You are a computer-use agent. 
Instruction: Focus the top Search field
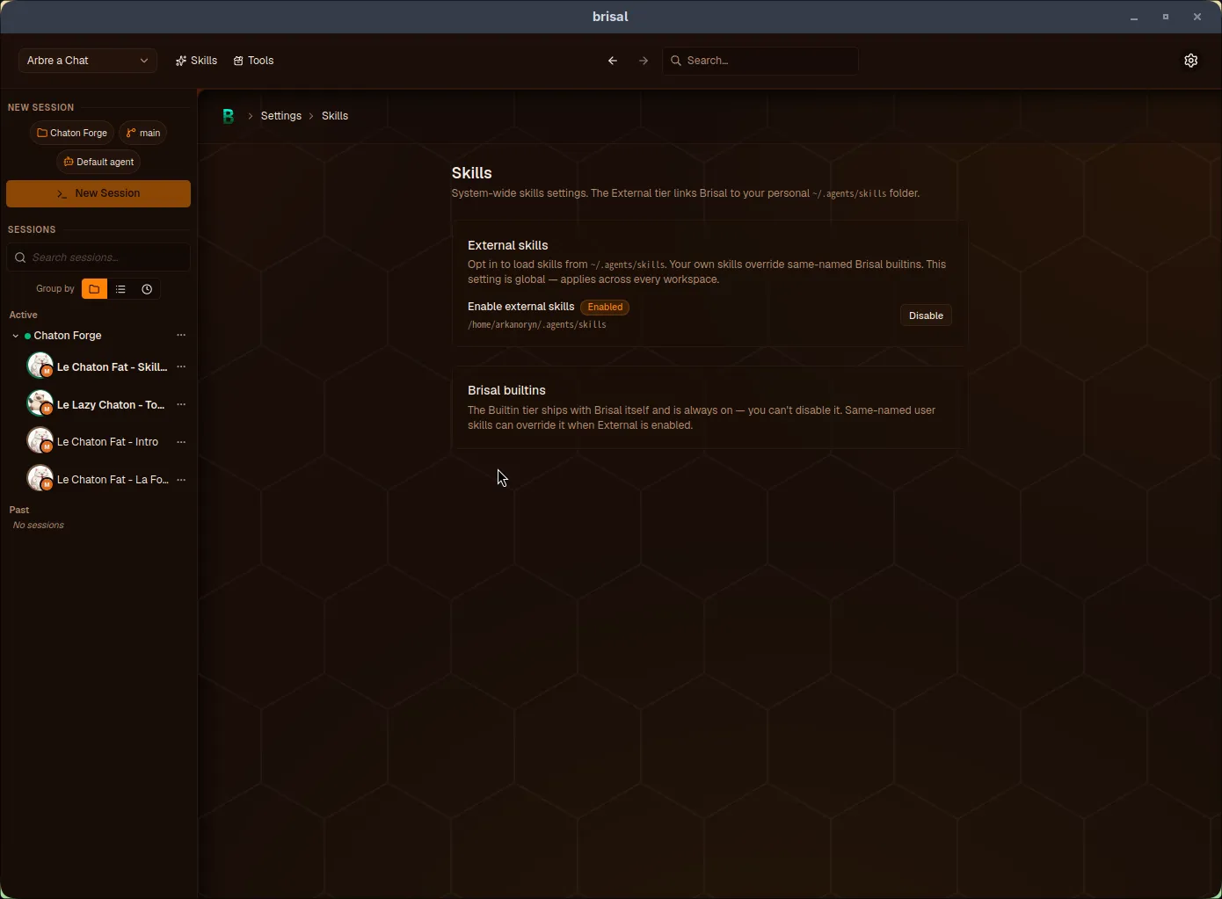(760, 61)
